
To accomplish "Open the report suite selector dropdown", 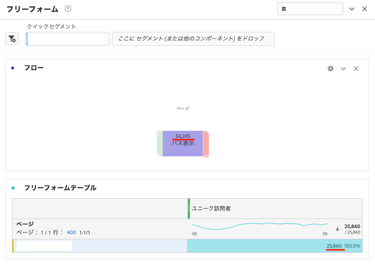I will coord(310,9).
